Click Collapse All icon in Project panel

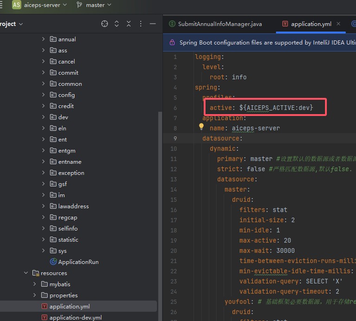pyautogui.click(x=129, y=24)
